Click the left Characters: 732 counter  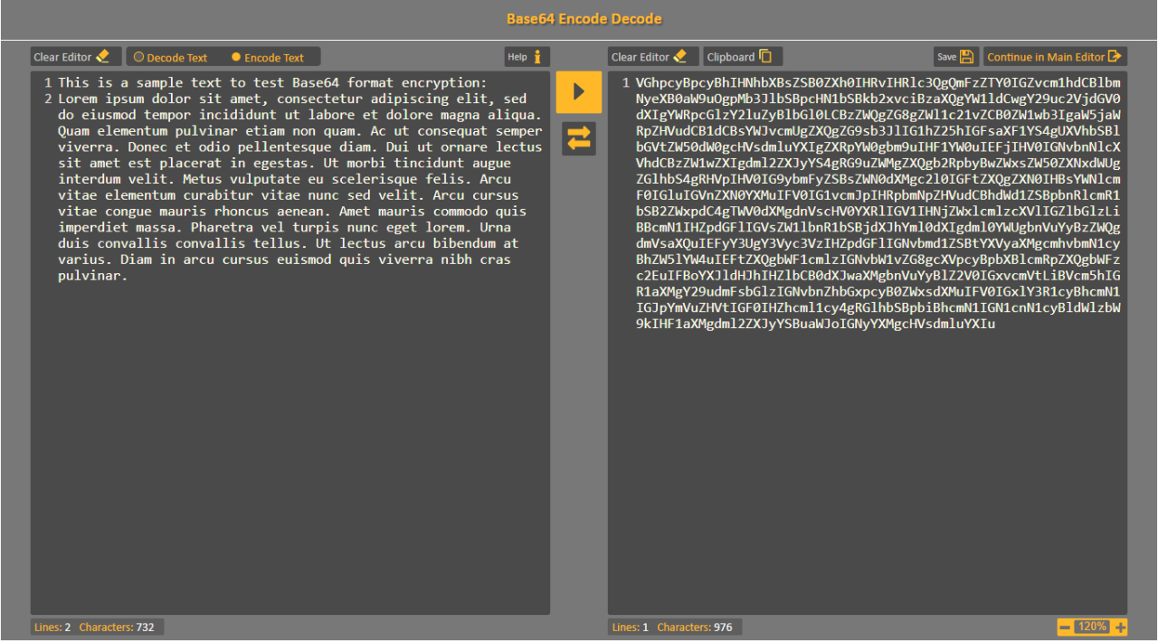point(117,627)
